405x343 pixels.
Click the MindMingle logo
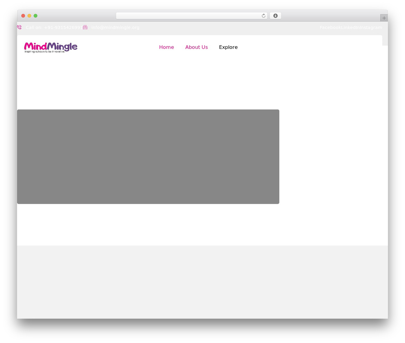[51, 47]
